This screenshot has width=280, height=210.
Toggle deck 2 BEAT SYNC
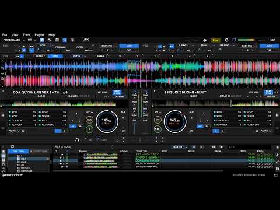pos(268,92)
